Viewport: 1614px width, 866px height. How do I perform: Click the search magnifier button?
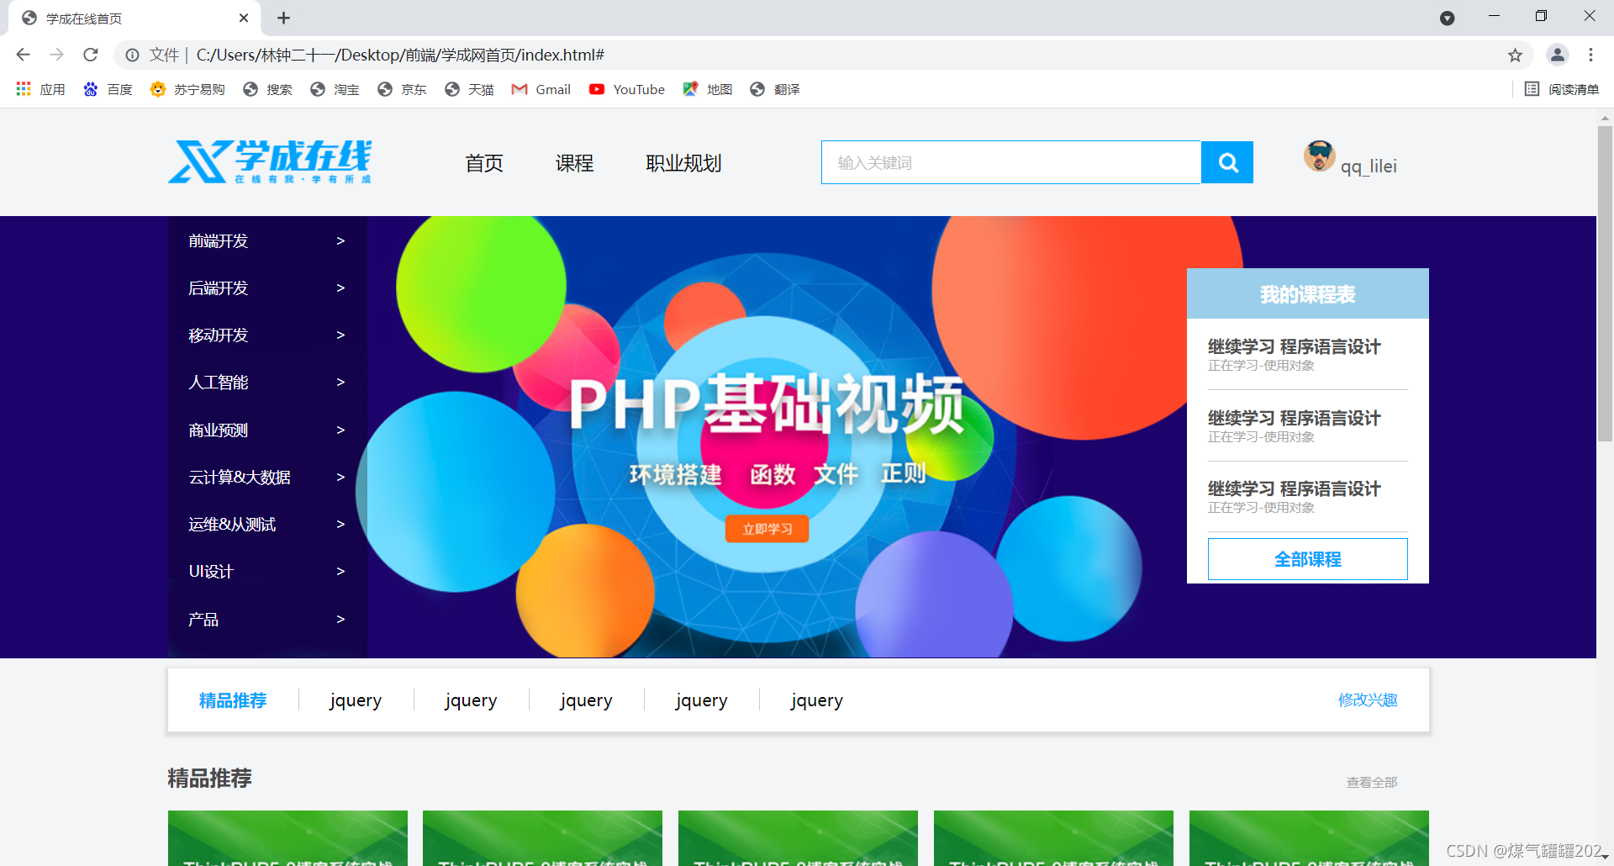point(1227,162)
